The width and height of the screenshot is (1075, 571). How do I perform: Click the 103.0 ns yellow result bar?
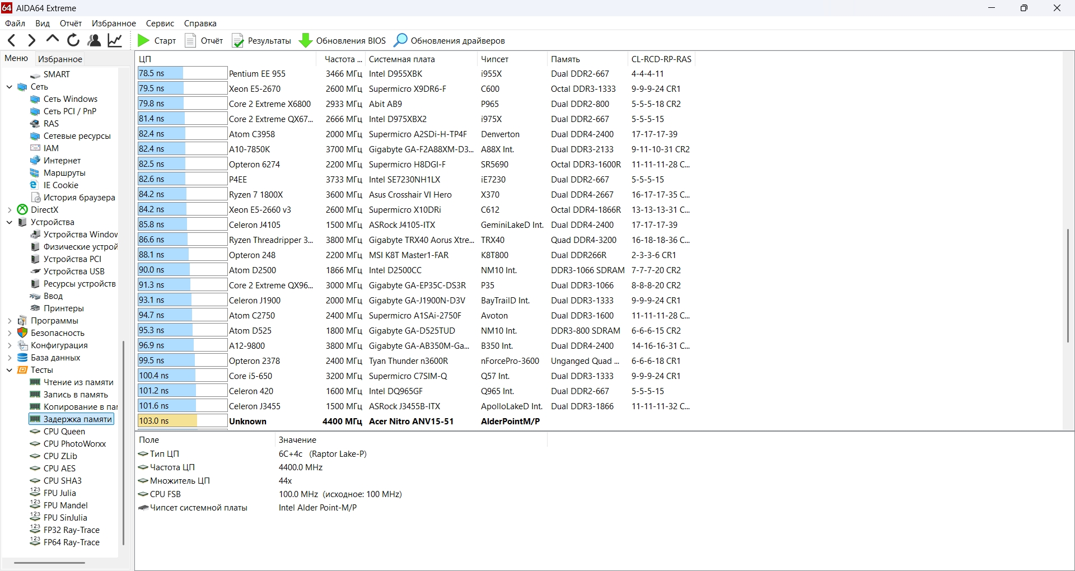(167, 421)
